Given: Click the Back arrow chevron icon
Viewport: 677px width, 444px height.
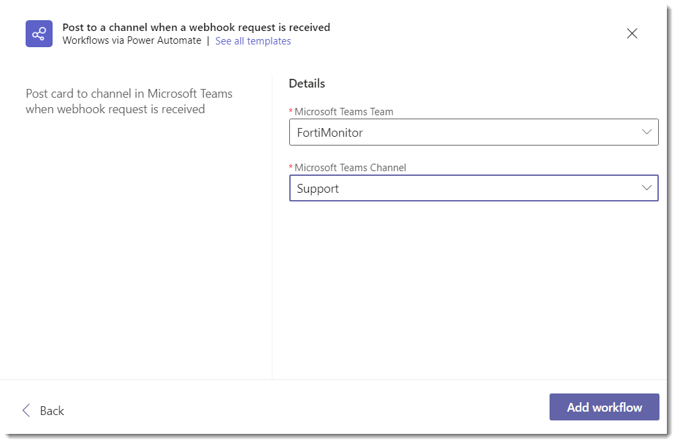Looking at the screenshot, I should pyautogui.click(x=26, y=410).
